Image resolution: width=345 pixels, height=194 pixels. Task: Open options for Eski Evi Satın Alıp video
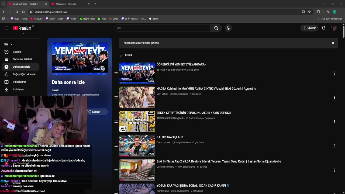pyautogui.click(x=334, y=170)
